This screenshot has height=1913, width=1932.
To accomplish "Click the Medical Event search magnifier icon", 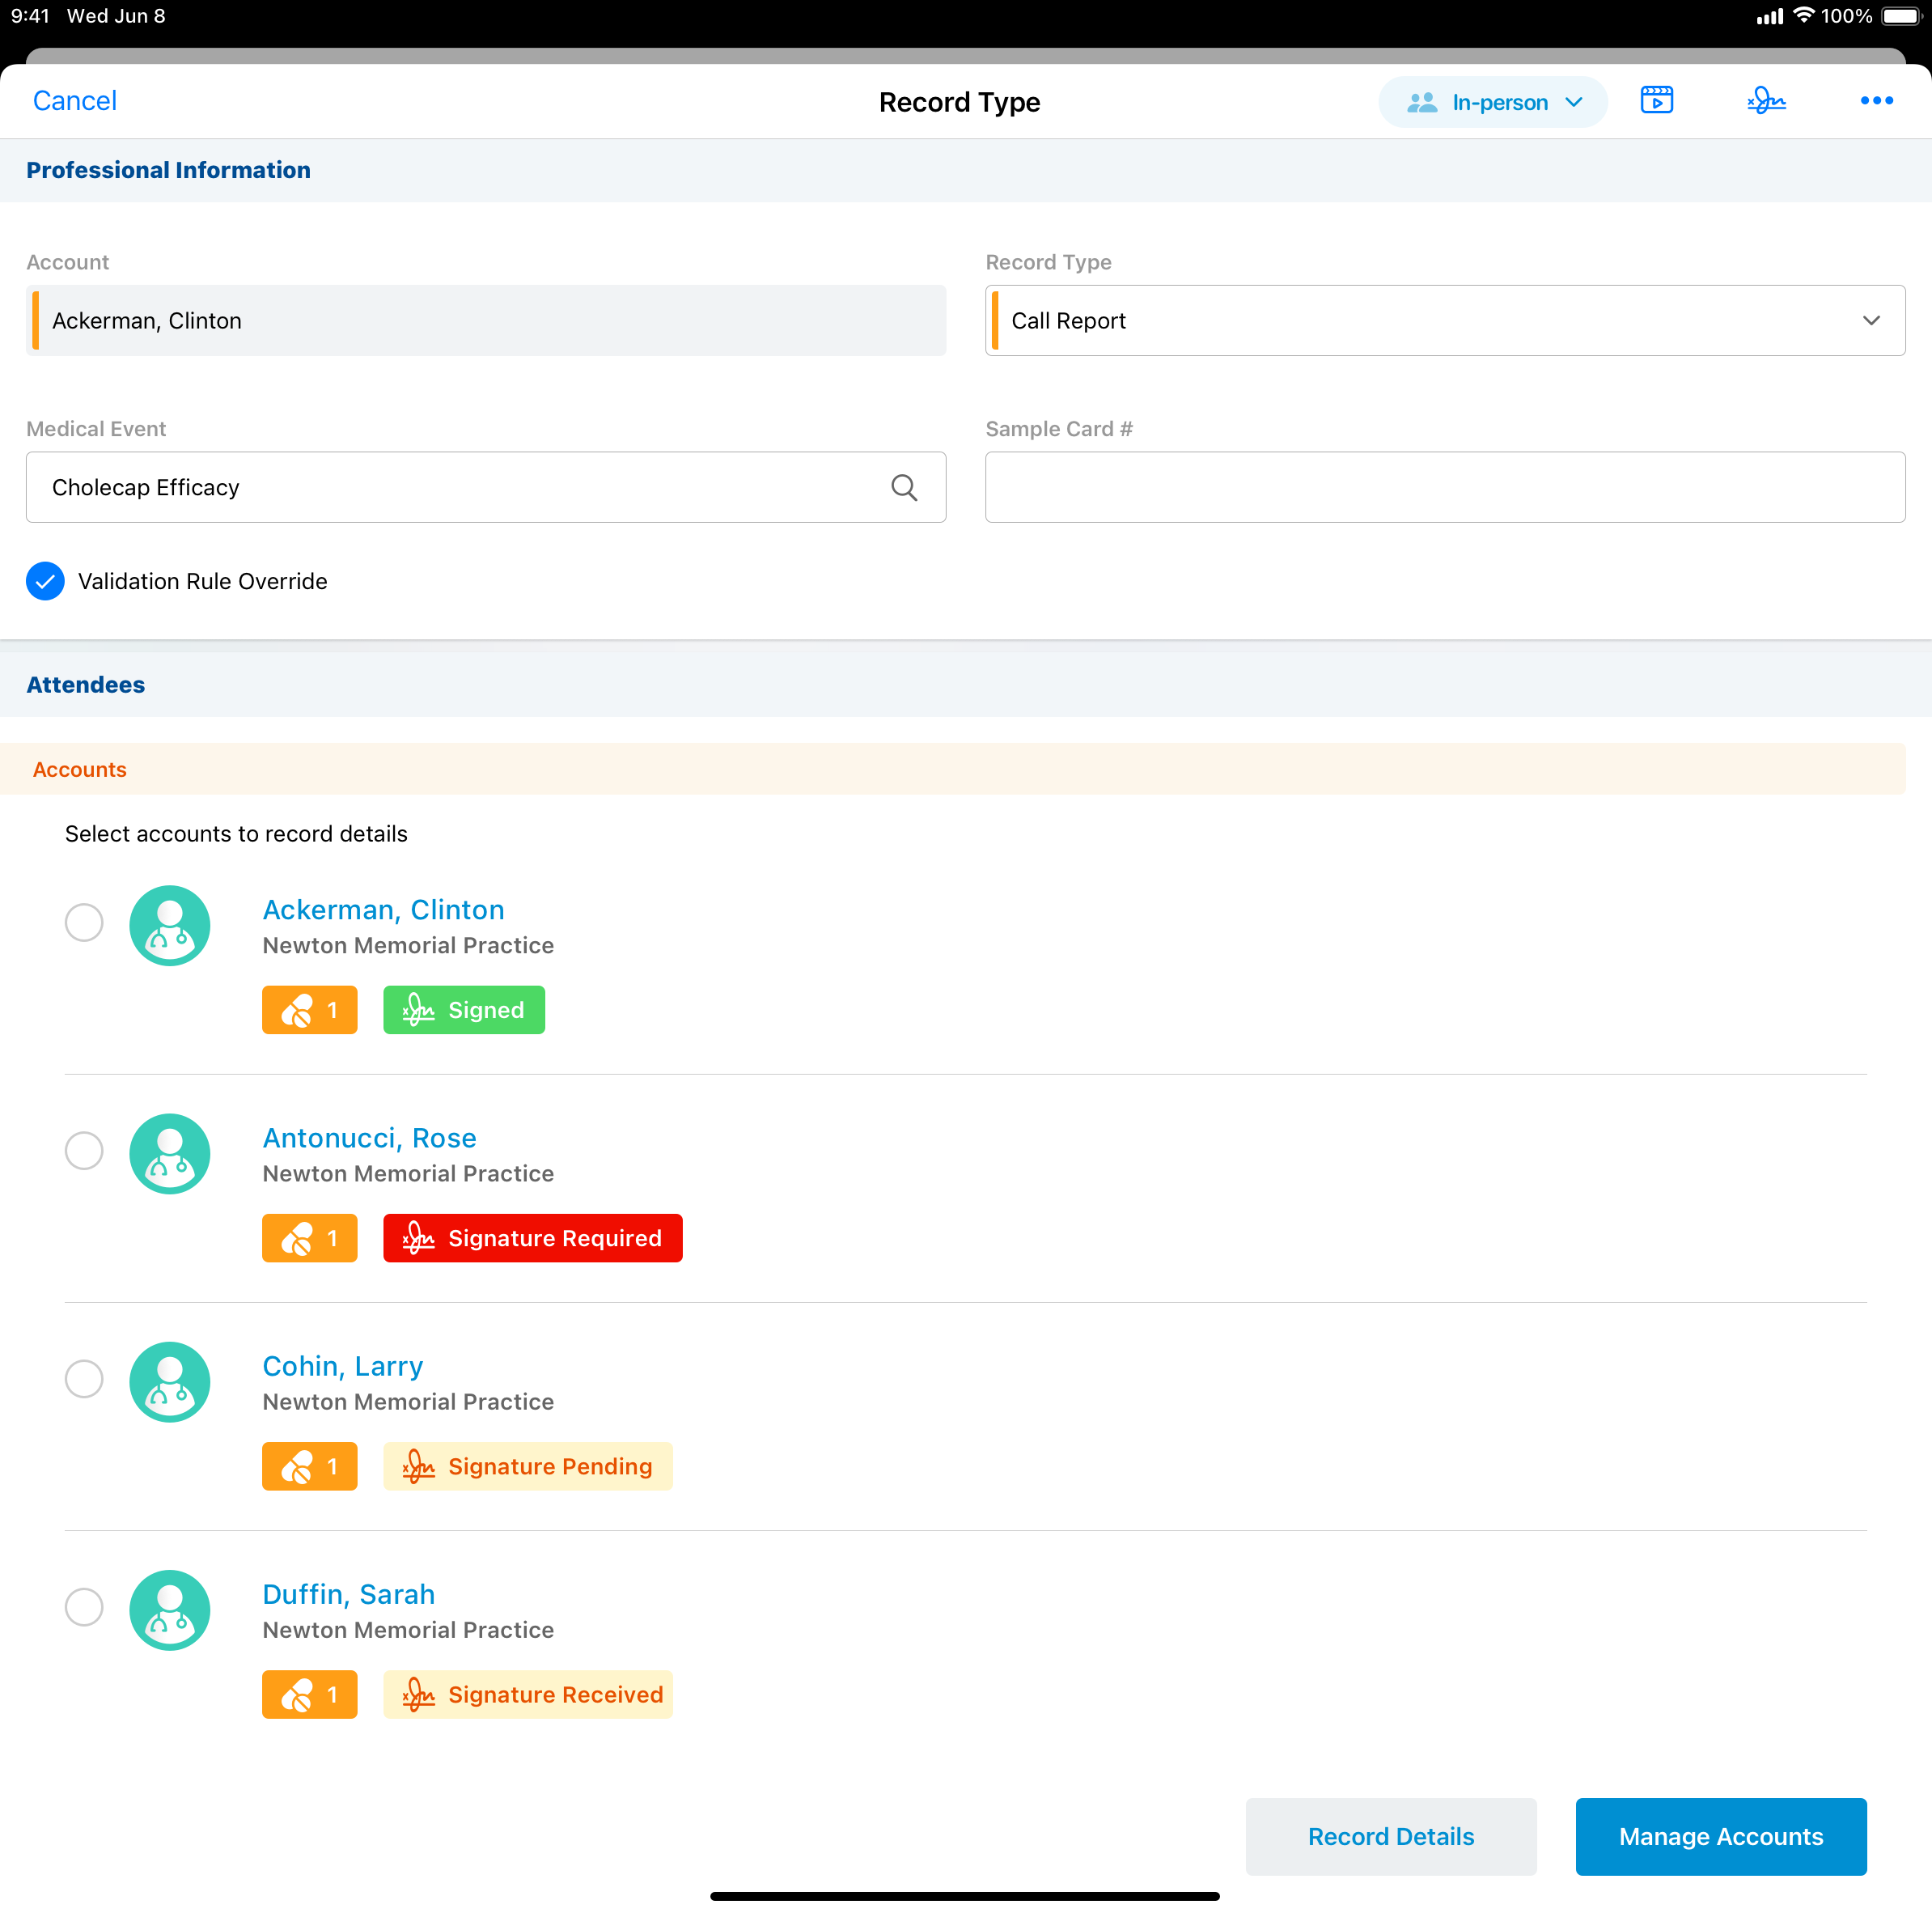I will (x=903, y=487).
